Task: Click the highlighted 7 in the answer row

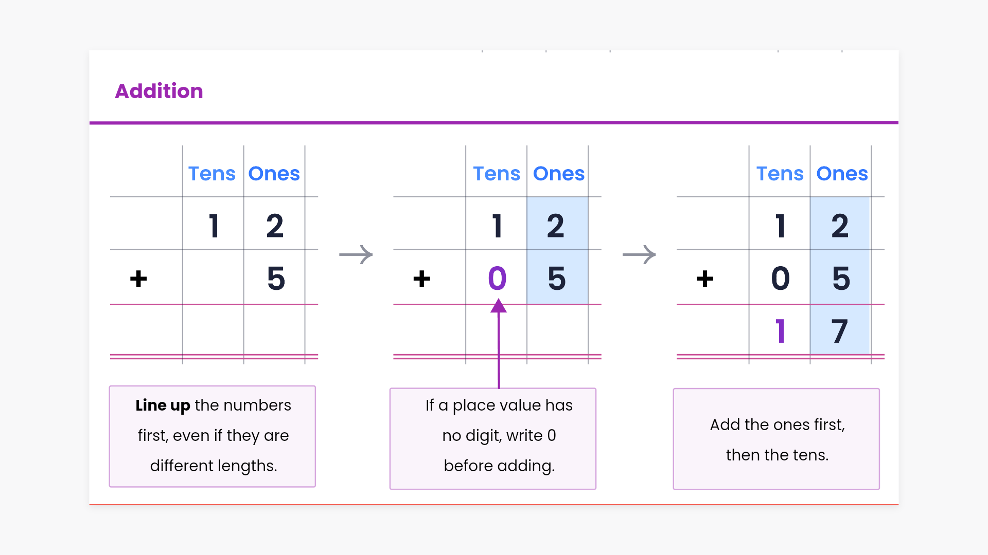Action: point(840,331)
